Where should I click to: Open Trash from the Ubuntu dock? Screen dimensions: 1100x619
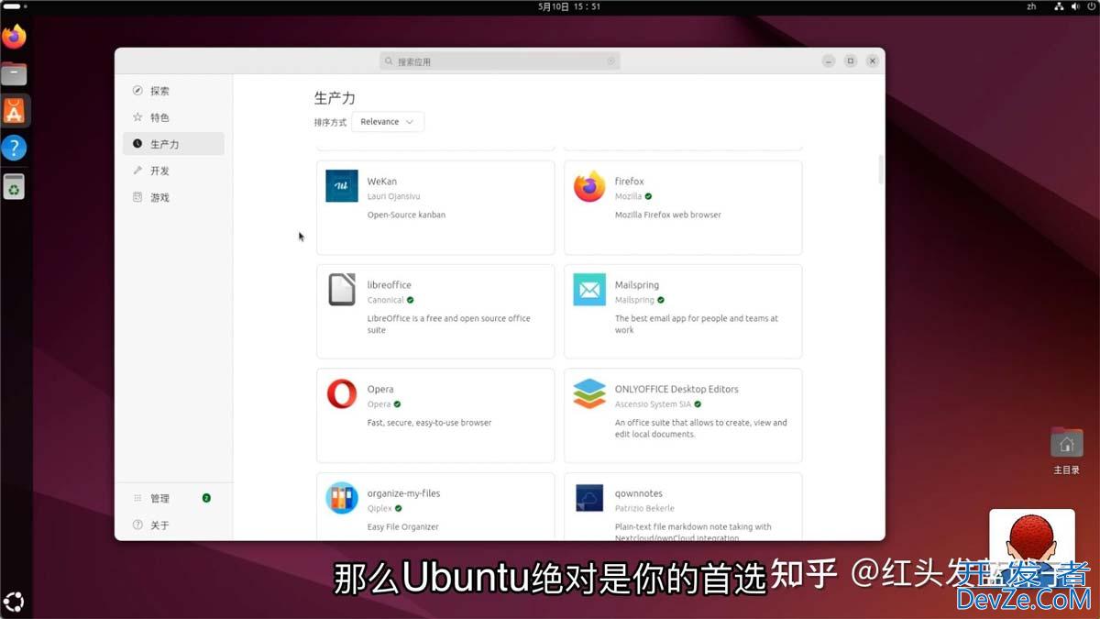(x=14, y=186)
